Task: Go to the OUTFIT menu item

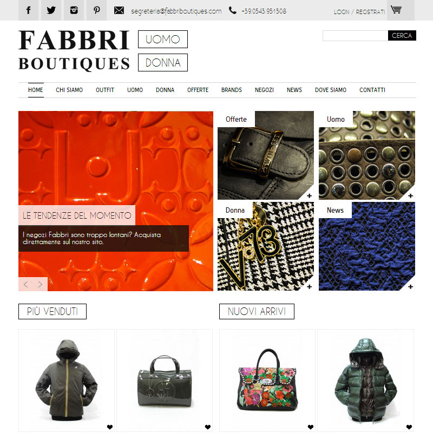Action: tap(105, 90)
